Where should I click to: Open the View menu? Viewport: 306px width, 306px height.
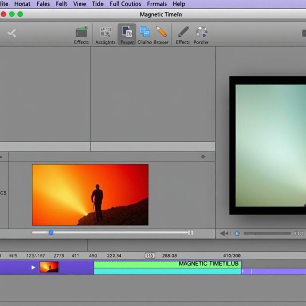(79, 4)
